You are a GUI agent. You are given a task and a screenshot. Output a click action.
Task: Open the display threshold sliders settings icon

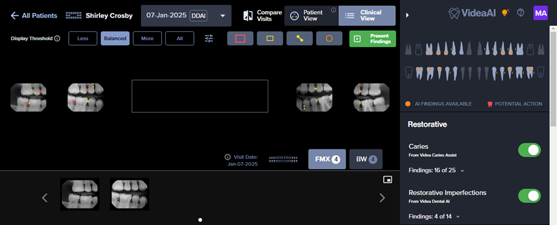click(209, 38)
